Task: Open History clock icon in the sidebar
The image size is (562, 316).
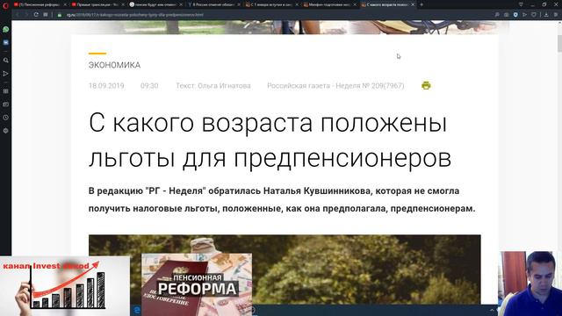Action: (x=6, y=118)
